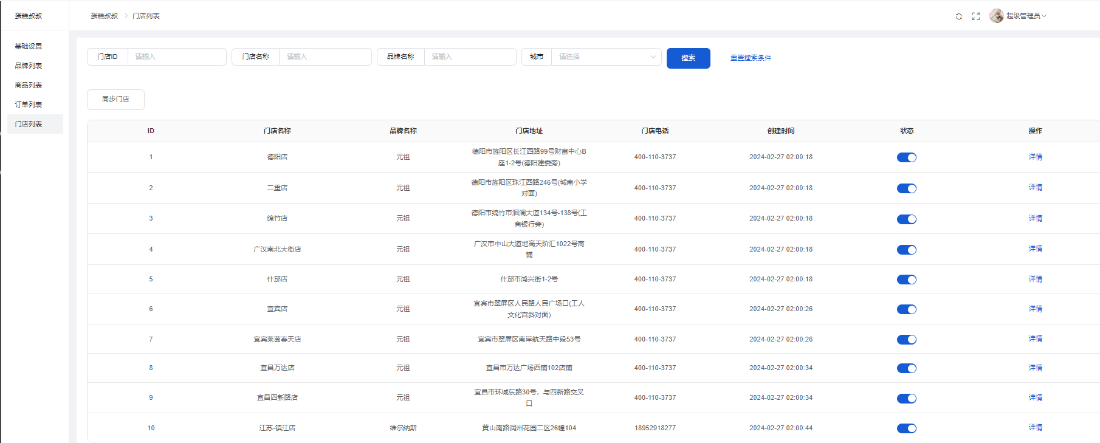This screenshot has height=443, width=1100.
Task: Toggle the status switch for 什邡店
Action: pos(906,280)
